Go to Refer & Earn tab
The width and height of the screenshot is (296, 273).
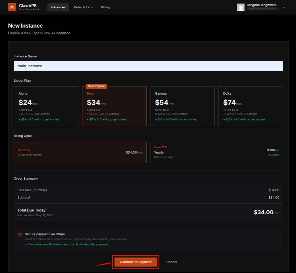tap(83, 7)
